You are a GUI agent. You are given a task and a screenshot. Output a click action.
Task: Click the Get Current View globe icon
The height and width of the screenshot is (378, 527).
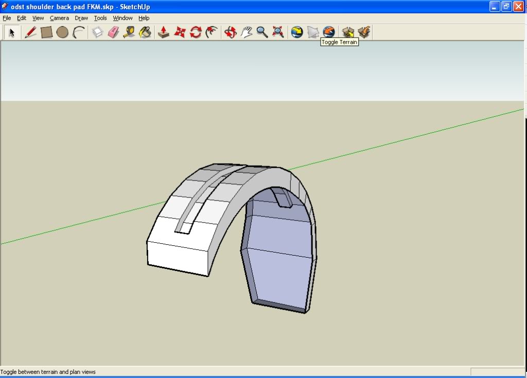tap(297, 32)
